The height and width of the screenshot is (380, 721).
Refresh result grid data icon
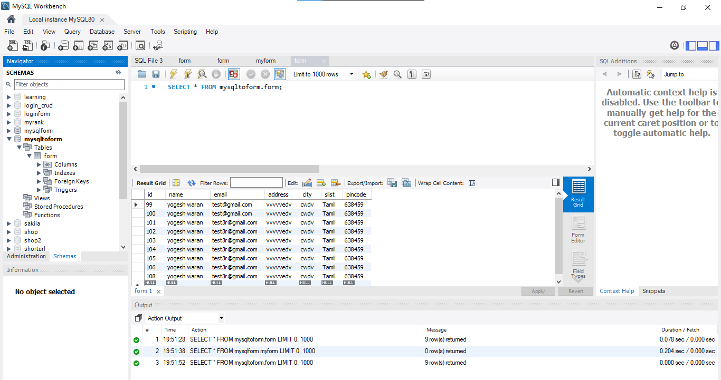pyautogui.click(x=191, y=183)
